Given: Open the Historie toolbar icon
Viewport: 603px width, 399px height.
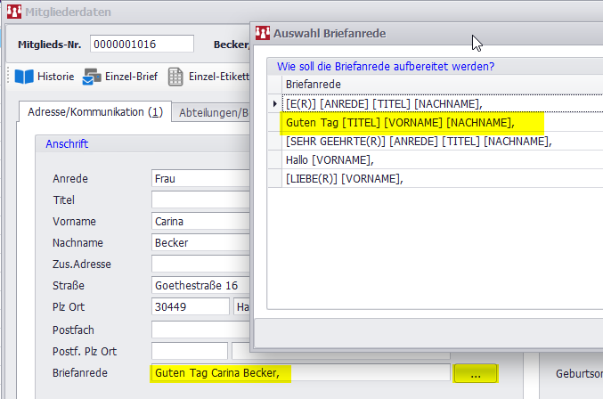Looking at the screenshot, I should click(x=24, y=77).
